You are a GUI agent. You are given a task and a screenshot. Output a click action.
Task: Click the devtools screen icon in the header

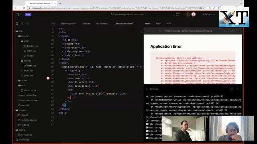point(177,14)
